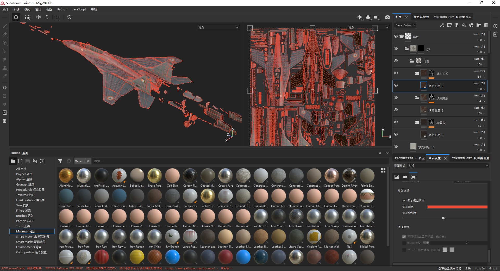Viewport: 500px width, 271px height.
Task: Hide the 填充图层 3 layer
Action: pyautogui.click(x=396, y=85)
